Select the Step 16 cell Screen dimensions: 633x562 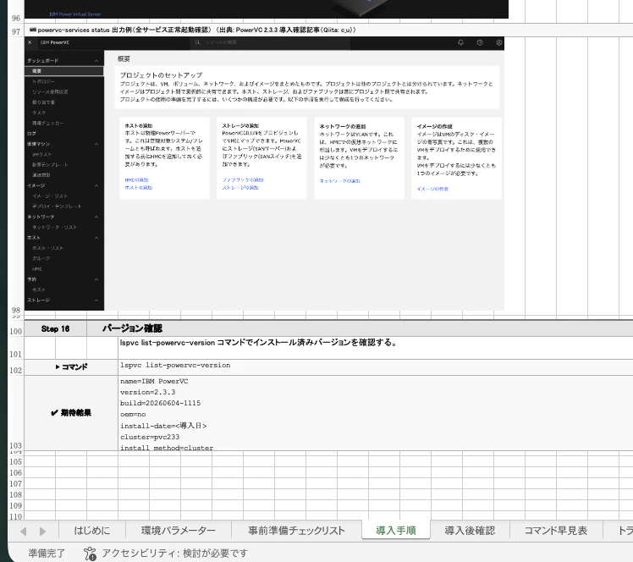pos(55,329)
